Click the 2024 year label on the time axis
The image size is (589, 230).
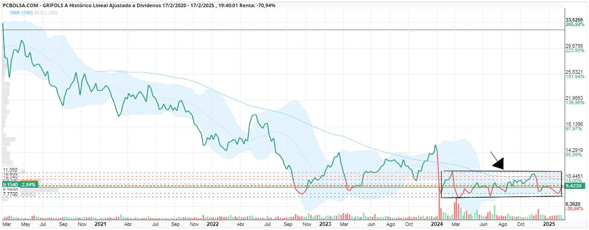[437, 223]
